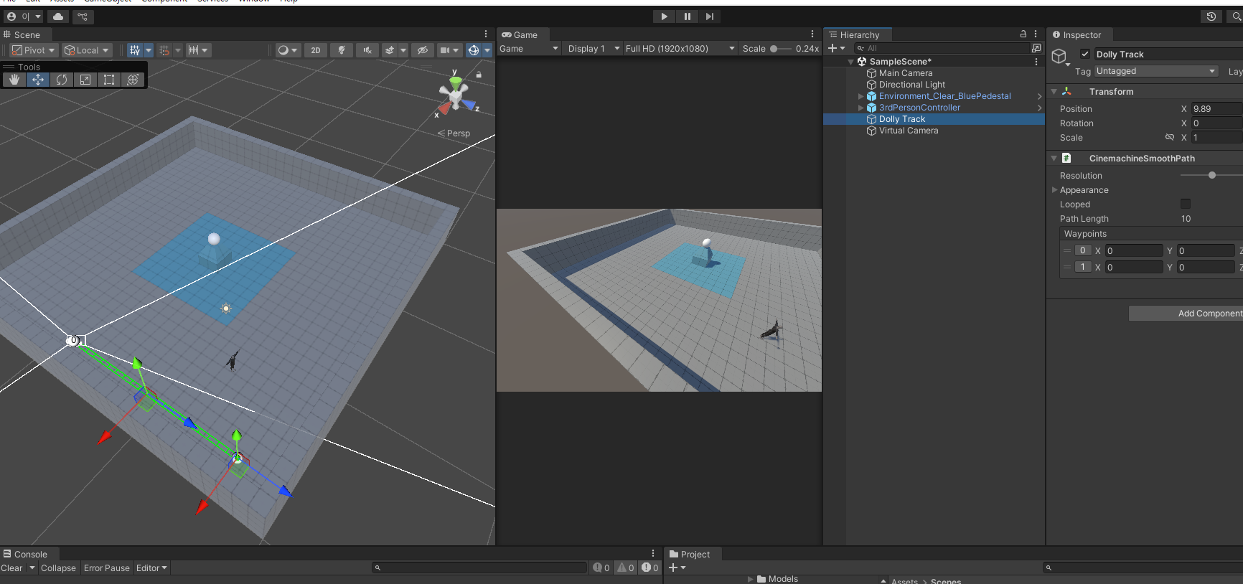
Task: Toggle the Looped checkbox
Action: (x=1186, y=204)
